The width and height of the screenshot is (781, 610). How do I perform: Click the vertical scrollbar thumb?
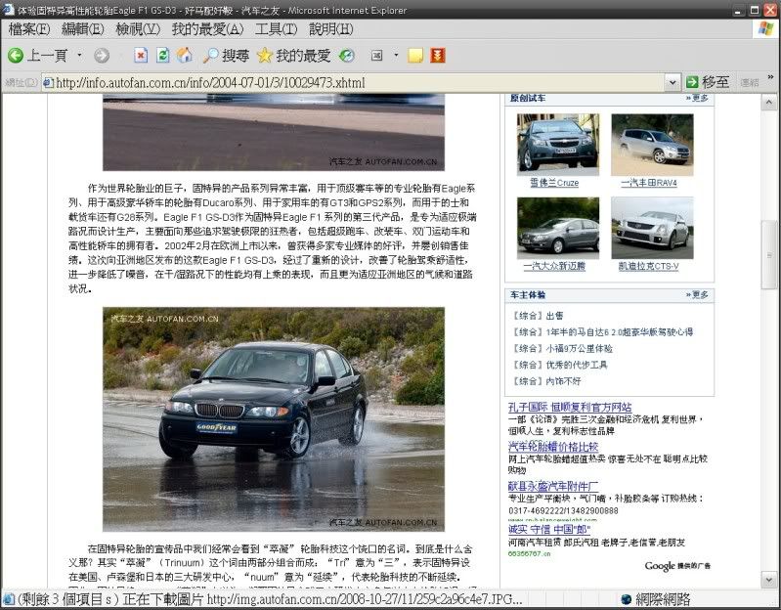tap(768, 254)
